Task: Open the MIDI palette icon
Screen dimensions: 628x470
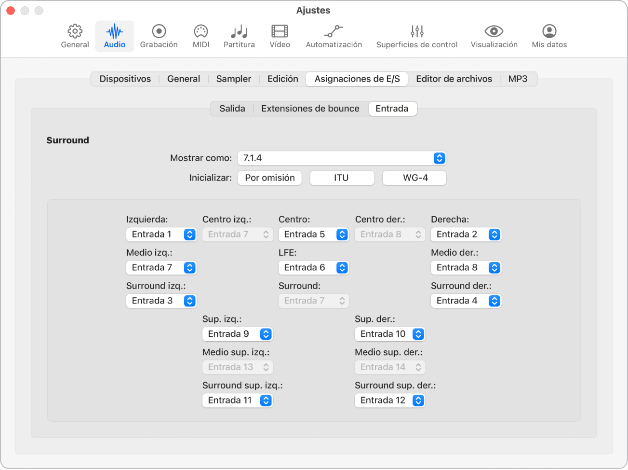Action: point(201,31)
